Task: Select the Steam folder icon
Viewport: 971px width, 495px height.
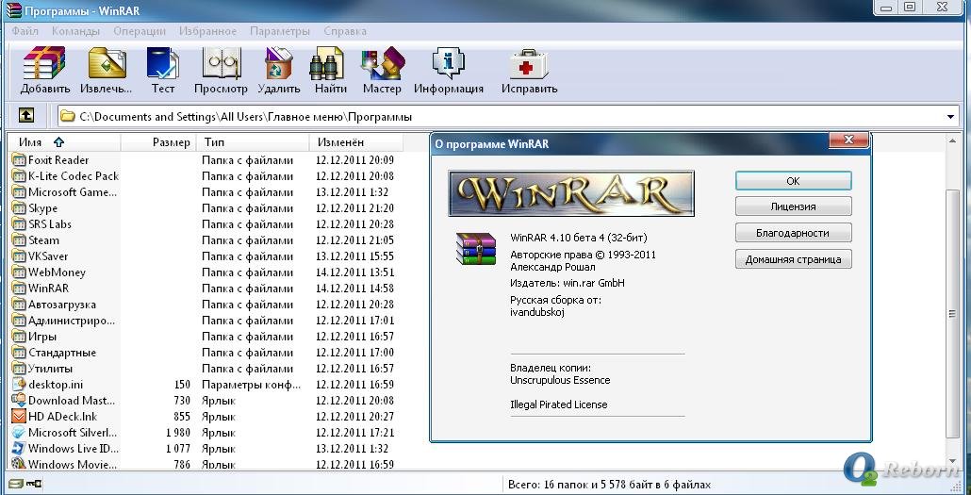Action: (19, 240)
